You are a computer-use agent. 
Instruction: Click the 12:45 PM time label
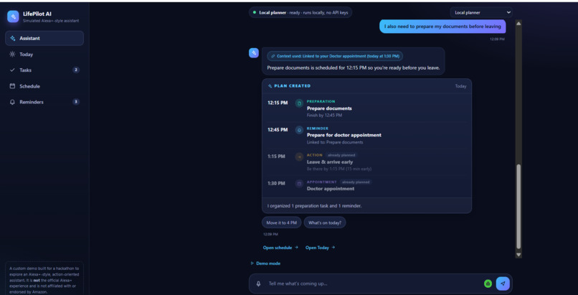click(278, 130)
